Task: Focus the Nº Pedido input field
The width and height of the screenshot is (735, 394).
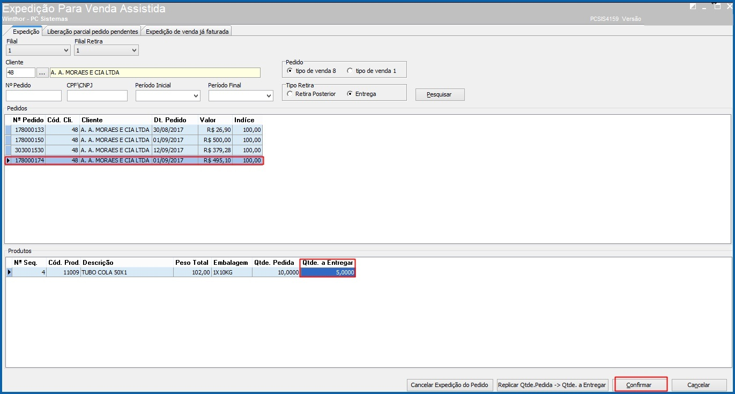Action: tap(34, 95)
